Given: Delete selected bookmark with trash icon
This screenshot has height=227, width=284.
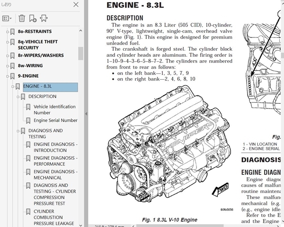Looking at the screenshot, I should click(x=22, y=18).
